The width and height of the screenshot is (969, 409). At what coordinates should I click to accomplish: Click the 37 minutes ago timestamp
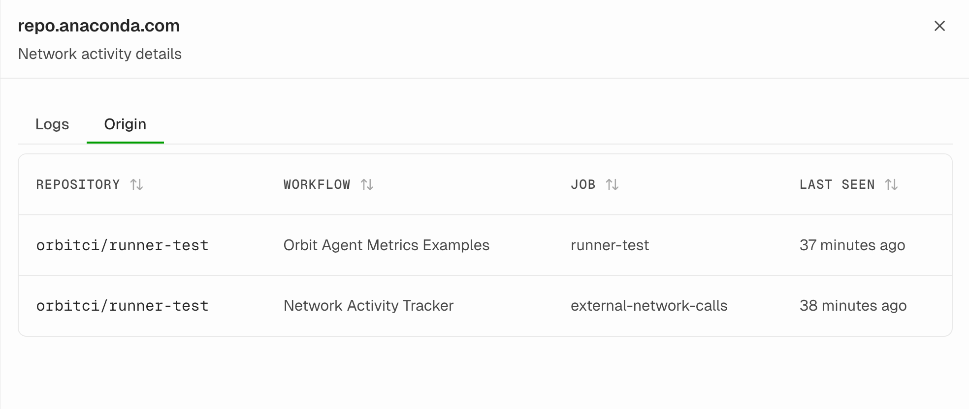852,245
